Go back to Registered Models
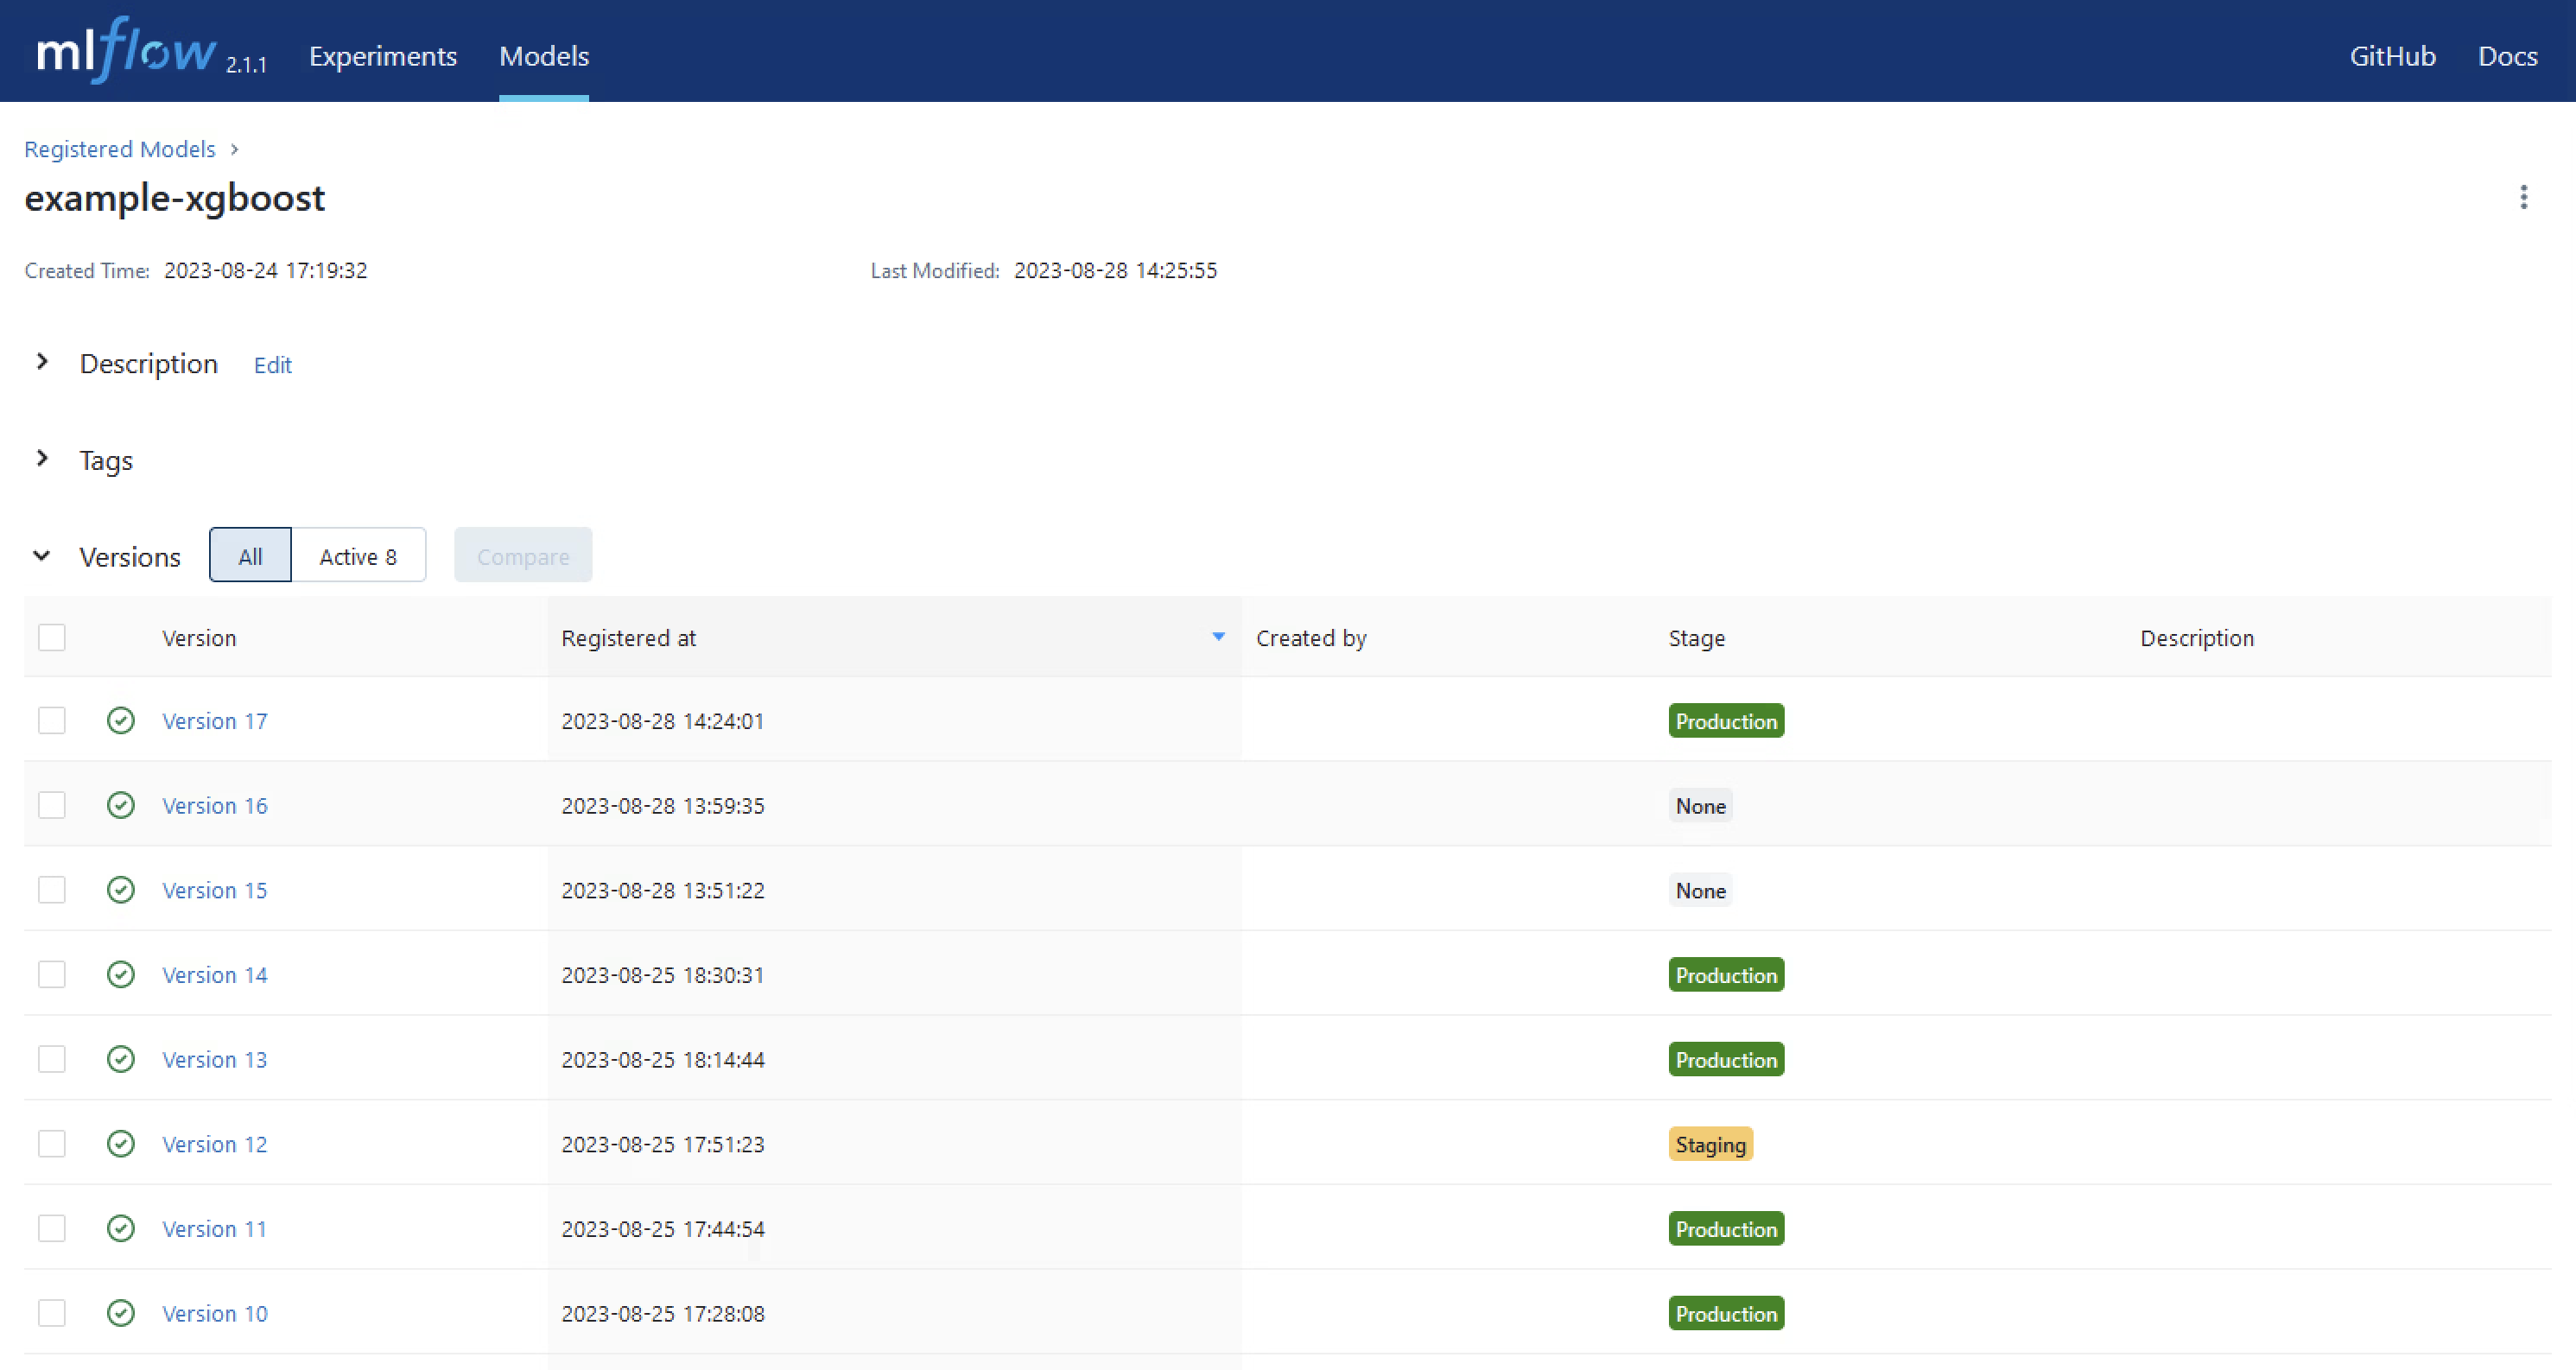 [120, 149]
